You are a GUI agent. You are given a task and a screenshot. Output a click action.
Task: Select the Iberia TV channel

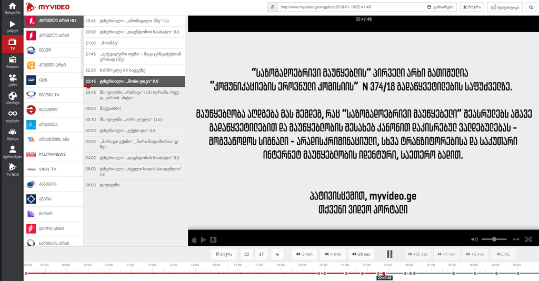point(54,95)
